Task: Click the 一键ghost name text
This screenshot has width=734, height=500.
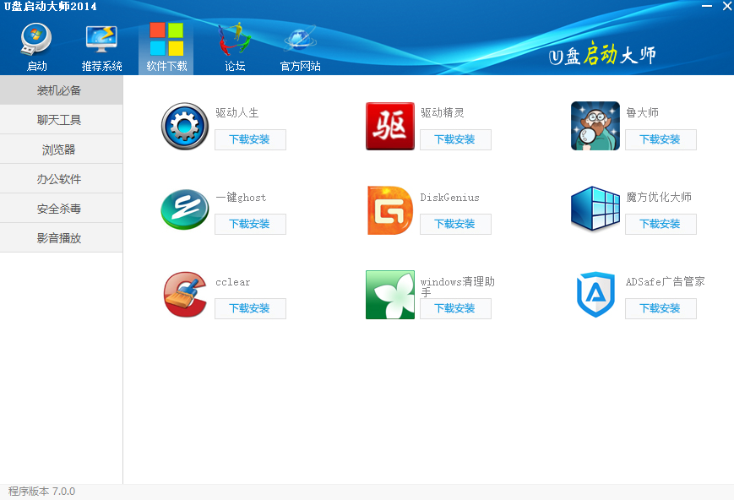Action: 241,197
